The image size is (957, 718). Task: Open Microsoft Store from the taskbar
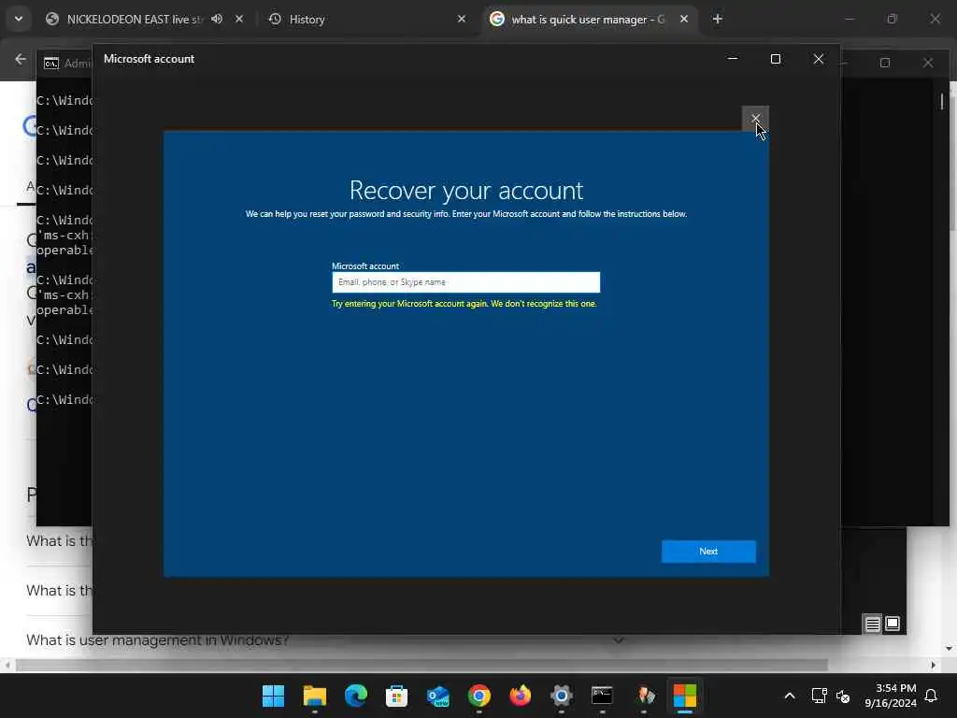click(x=396, y=696)
